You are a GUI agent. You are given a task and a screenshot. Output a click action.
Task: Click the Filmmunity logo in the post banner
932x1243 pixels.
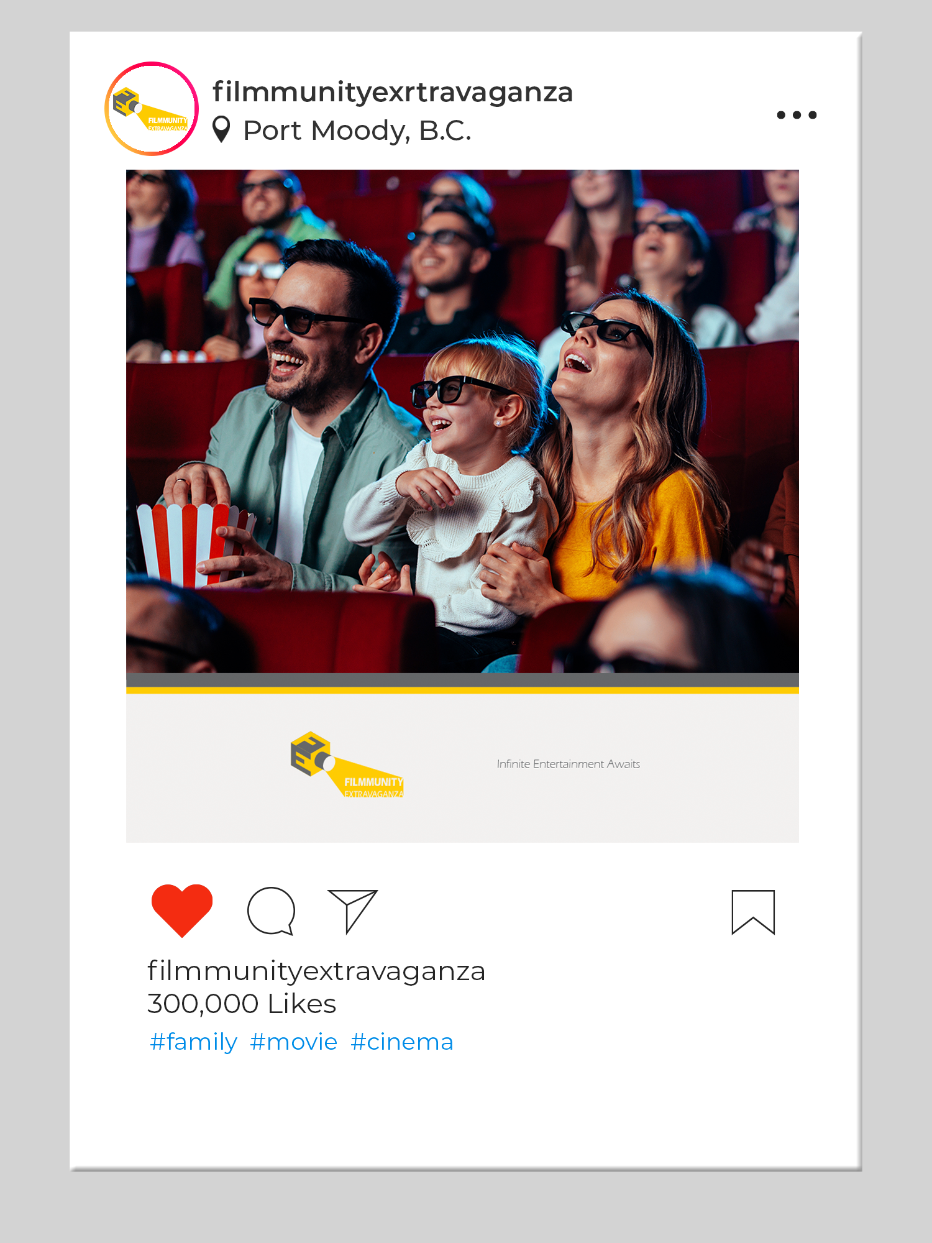point(347,765)
